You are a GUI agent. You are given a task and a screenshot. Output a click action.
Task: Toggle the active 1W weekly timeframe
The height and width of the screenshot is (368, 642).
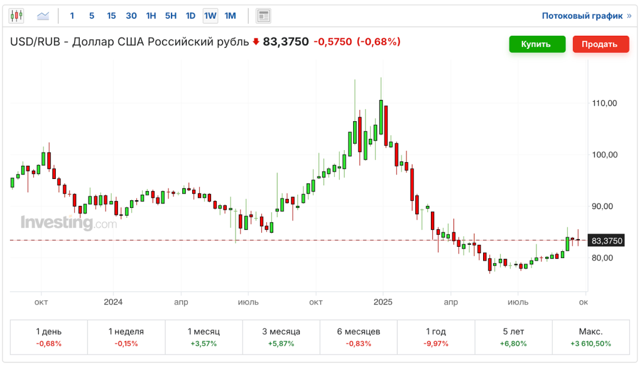(x=210, y=15)
